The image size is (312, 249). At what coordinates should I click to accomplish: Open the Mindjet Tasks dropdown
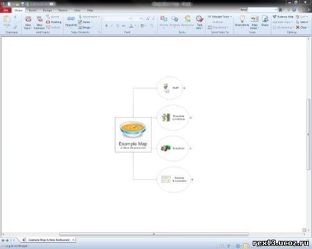[220, 17]
